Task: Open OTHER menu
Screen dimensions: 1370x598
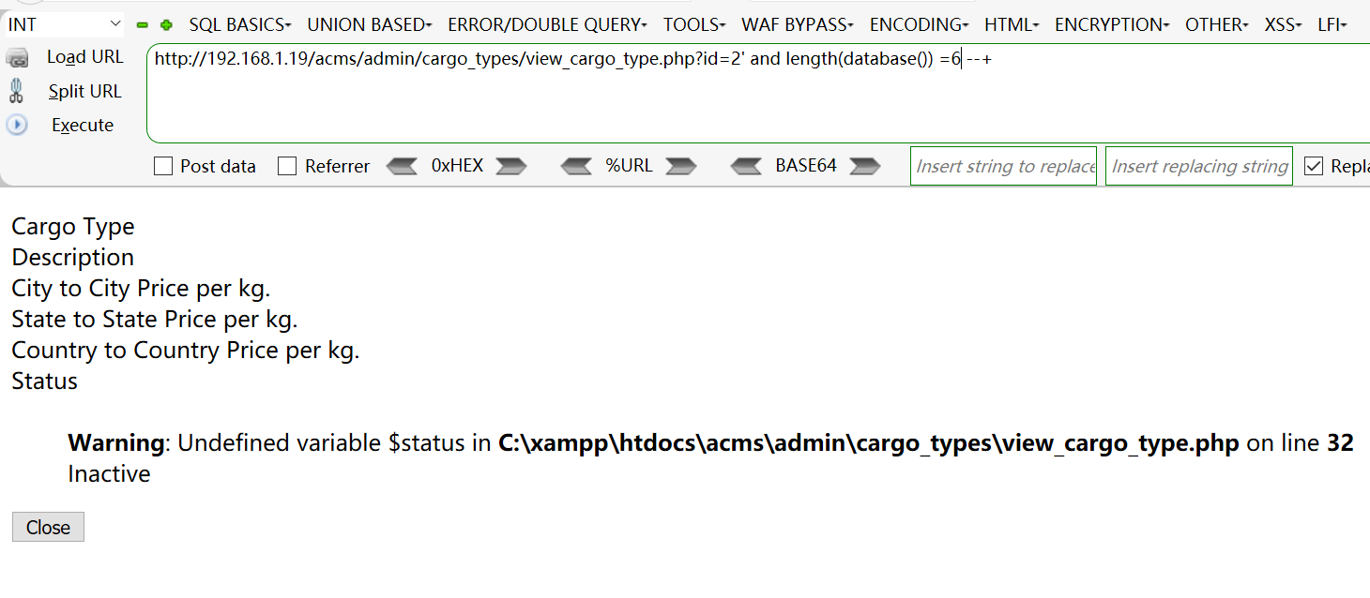Action: [1217, 24]
